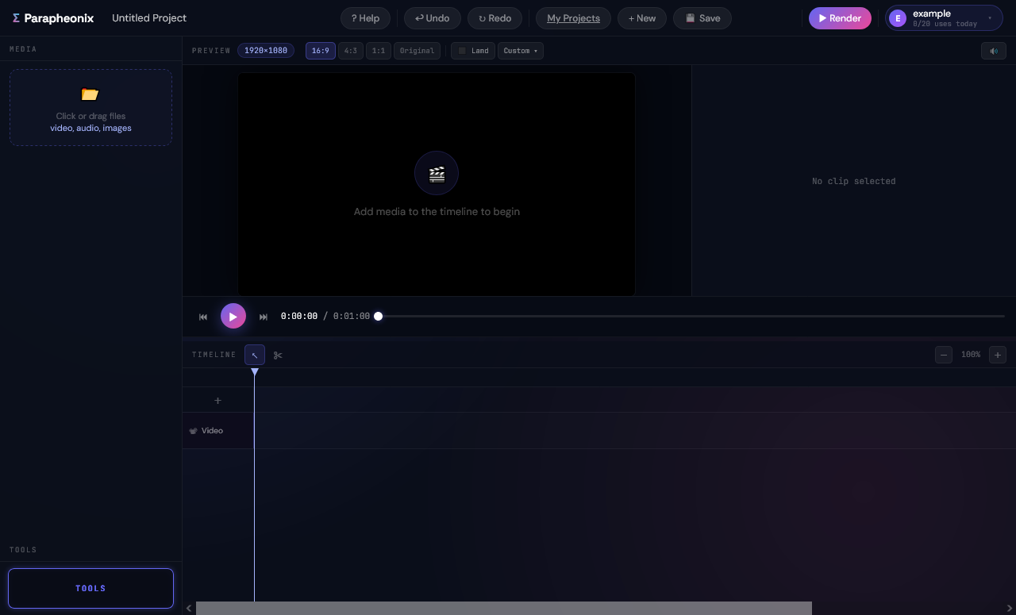The width and height of the screenshot is (1016, 615).
Task: Play the preview
Action: [x=233, y=316]
